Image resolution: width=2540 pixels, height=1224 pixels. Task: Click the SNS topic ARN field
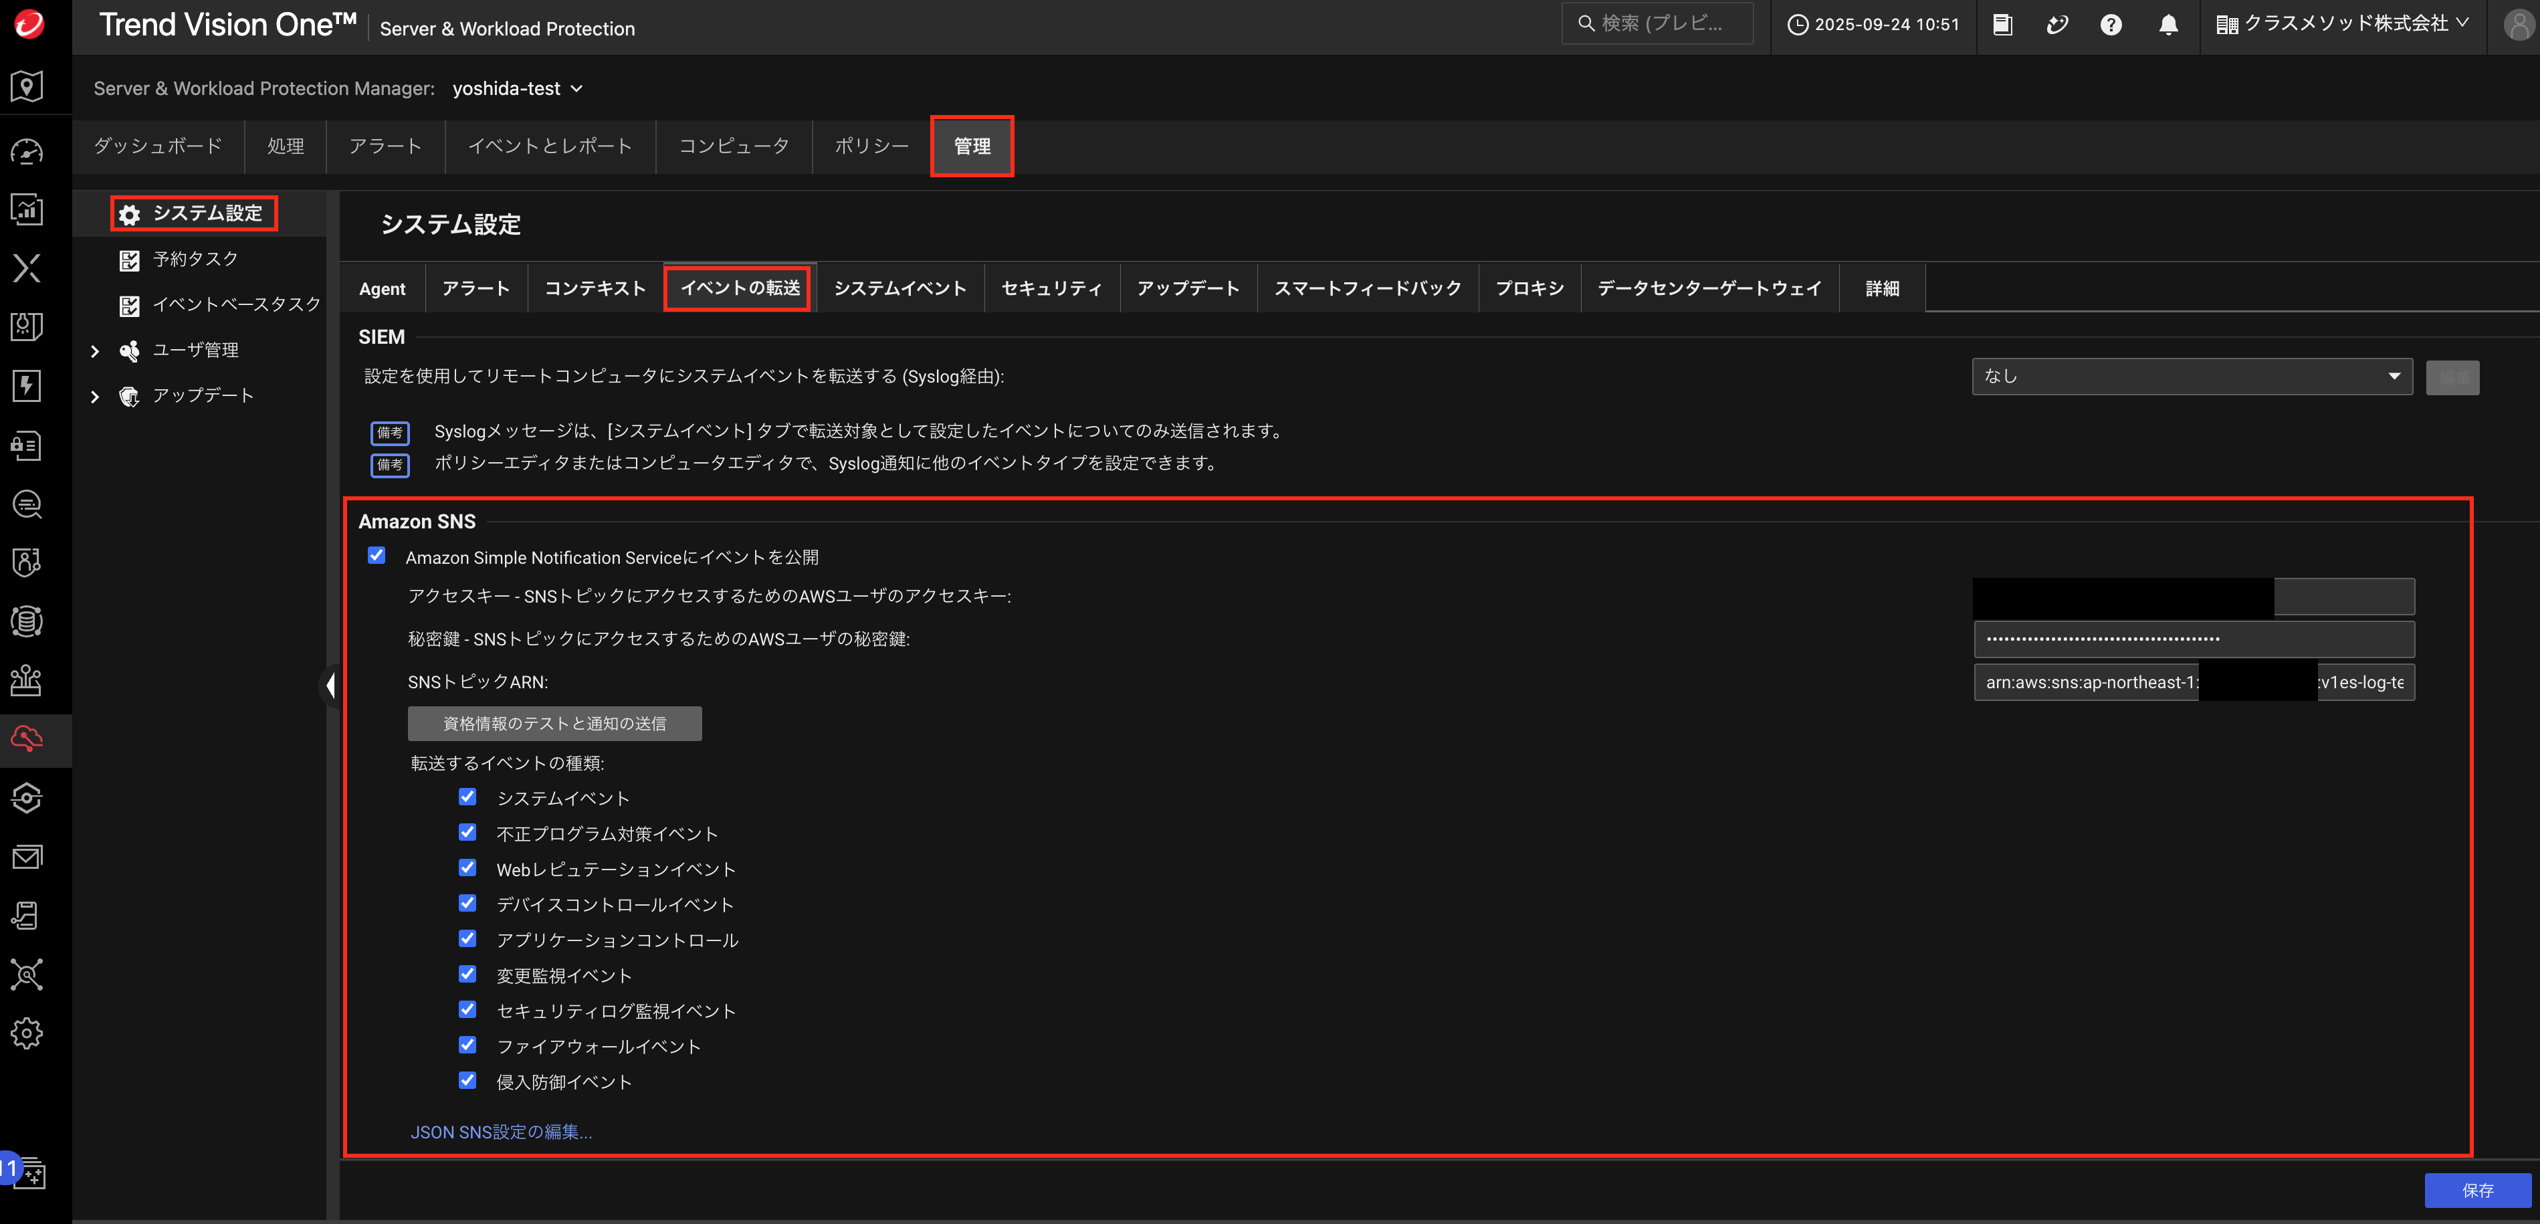[x=2194, y=682]
